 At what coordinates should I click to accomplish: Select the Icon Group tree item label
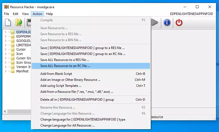pyautogui.click(x=23, y=62)
